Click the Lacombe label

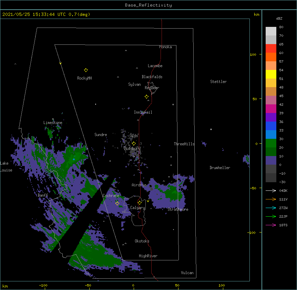[x=155, y=66]
